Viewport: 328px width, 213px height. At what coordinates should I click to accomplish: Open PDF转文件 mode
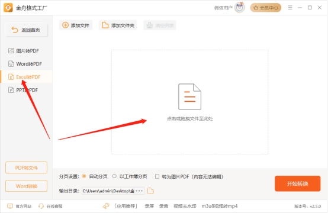27,167
